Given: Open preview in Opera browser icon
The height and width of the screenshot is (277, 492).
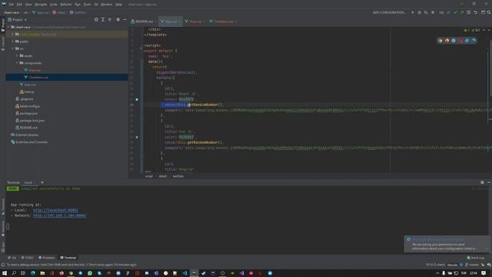Looking at the screenshot, I should tap(460, 41).
